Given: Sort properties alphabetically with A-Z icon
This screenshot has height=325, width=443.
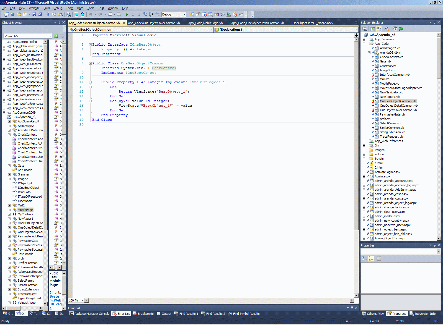Looking at the screenshot, I should pyautogui.click(x=371, y=259).
